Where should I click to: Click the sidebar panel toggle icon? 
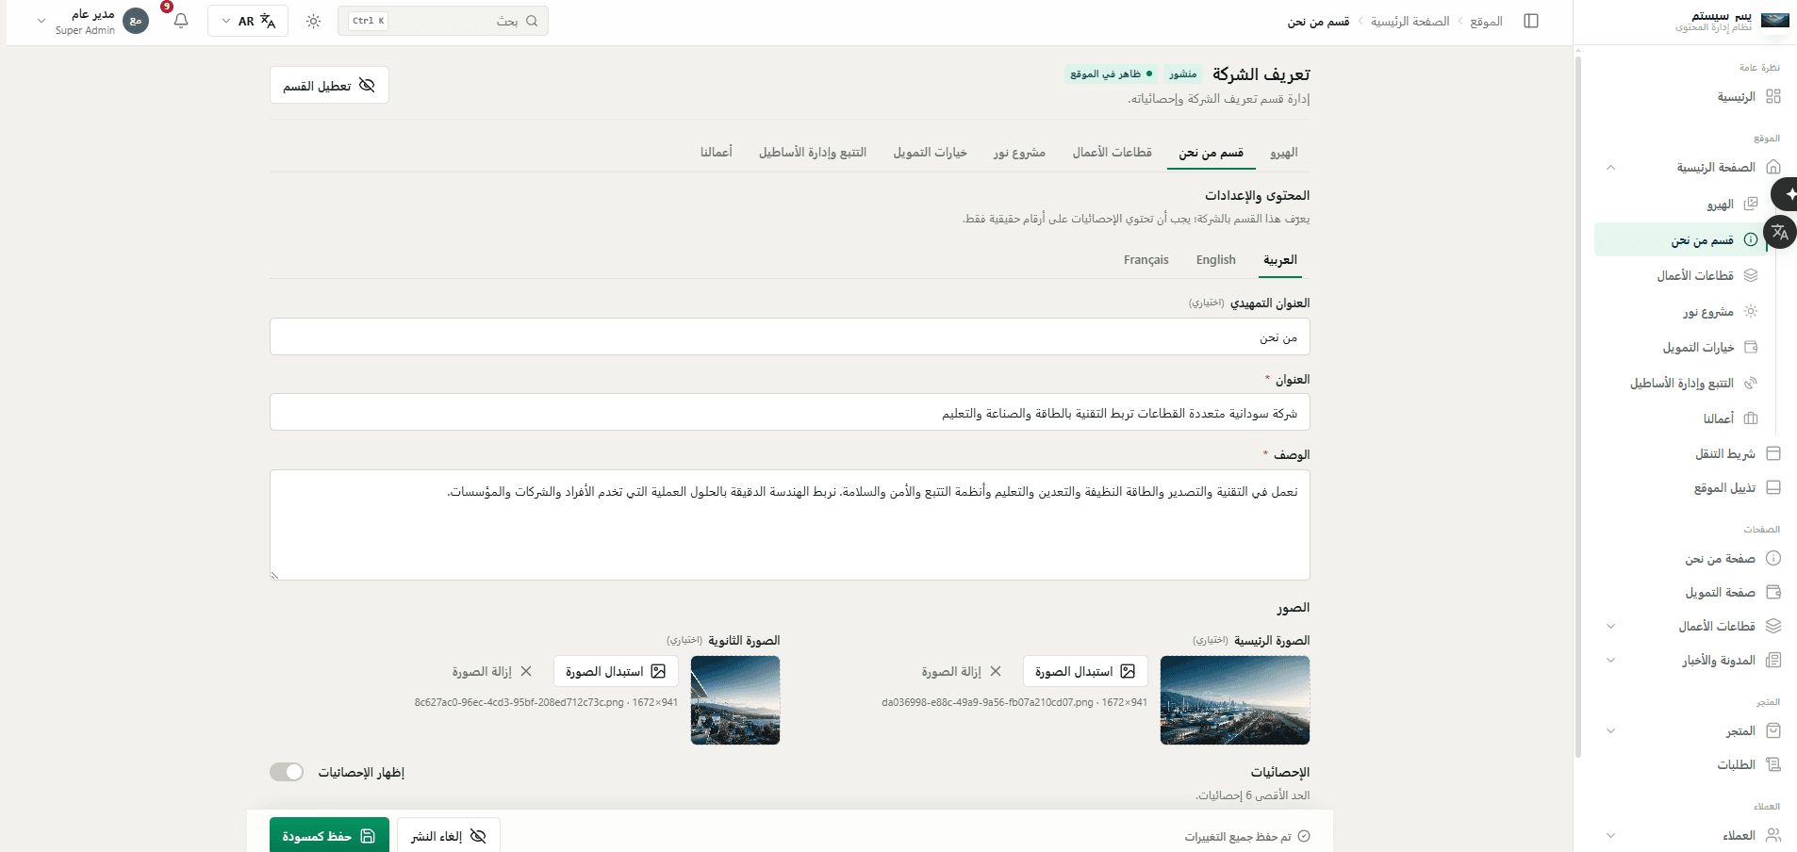[x=1531, y=21]
